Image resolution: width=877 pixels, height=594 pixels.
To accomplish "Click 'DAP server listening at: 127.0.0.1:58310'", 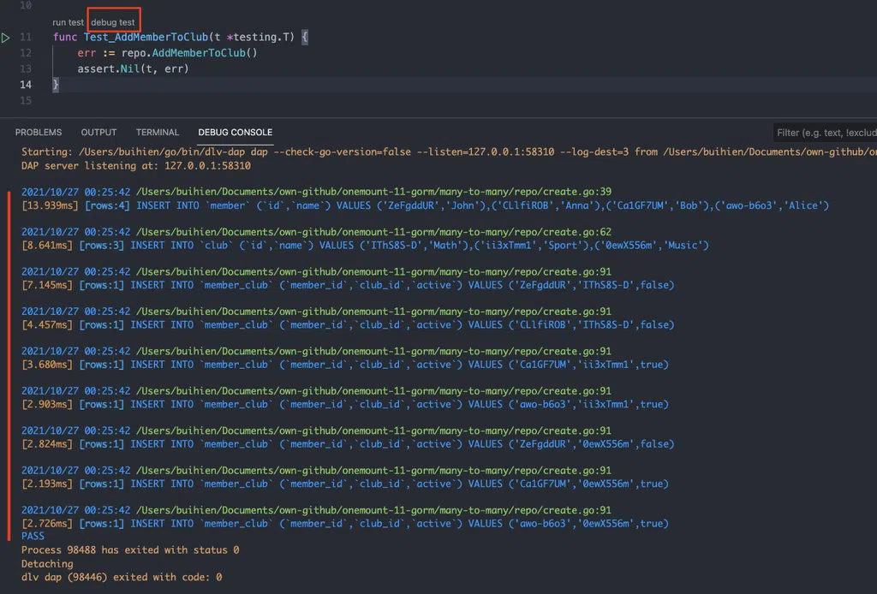I will pyautogui.click(x=136, y=166).
